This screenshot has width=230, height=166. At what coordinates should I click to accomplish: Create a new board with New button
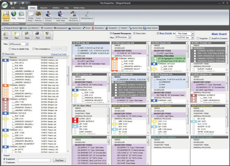click(x=17, y=35)
